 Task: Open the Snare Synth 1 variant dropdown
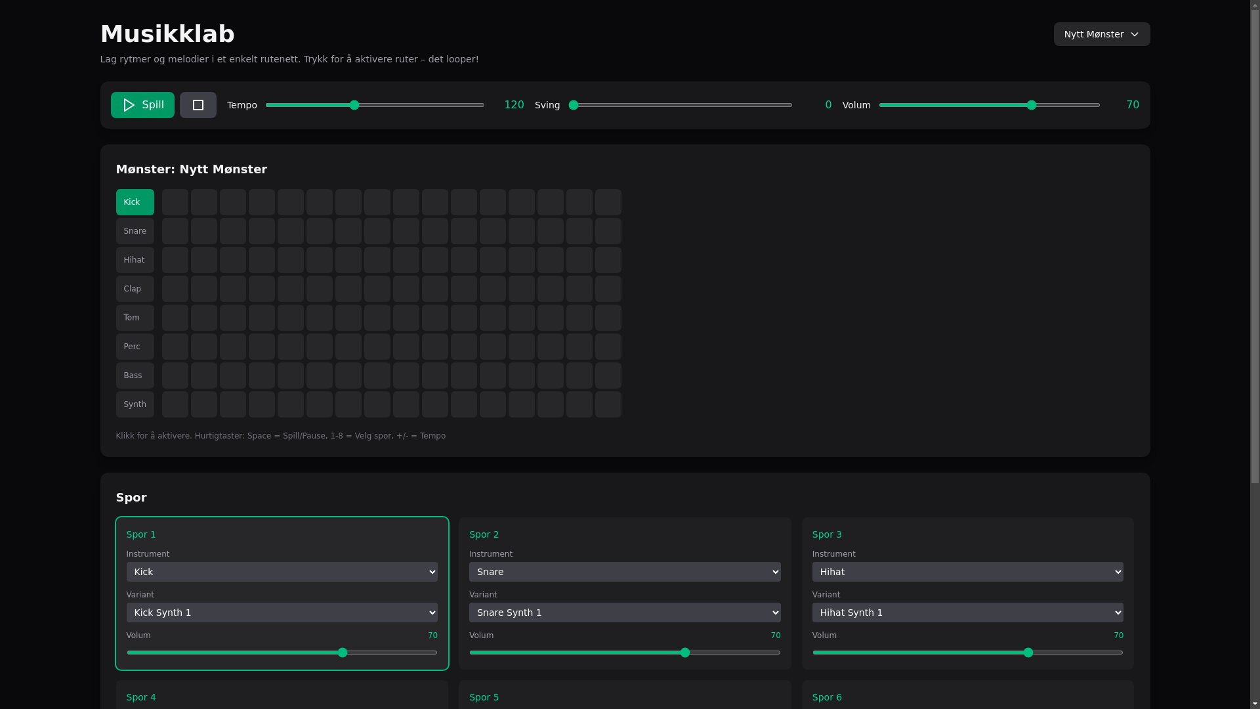[x=624, y=612]
